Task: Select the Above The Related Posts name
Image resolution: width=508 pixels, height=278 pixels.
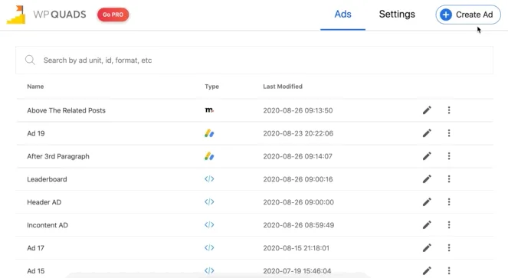Action: click(x=66, y=110)
